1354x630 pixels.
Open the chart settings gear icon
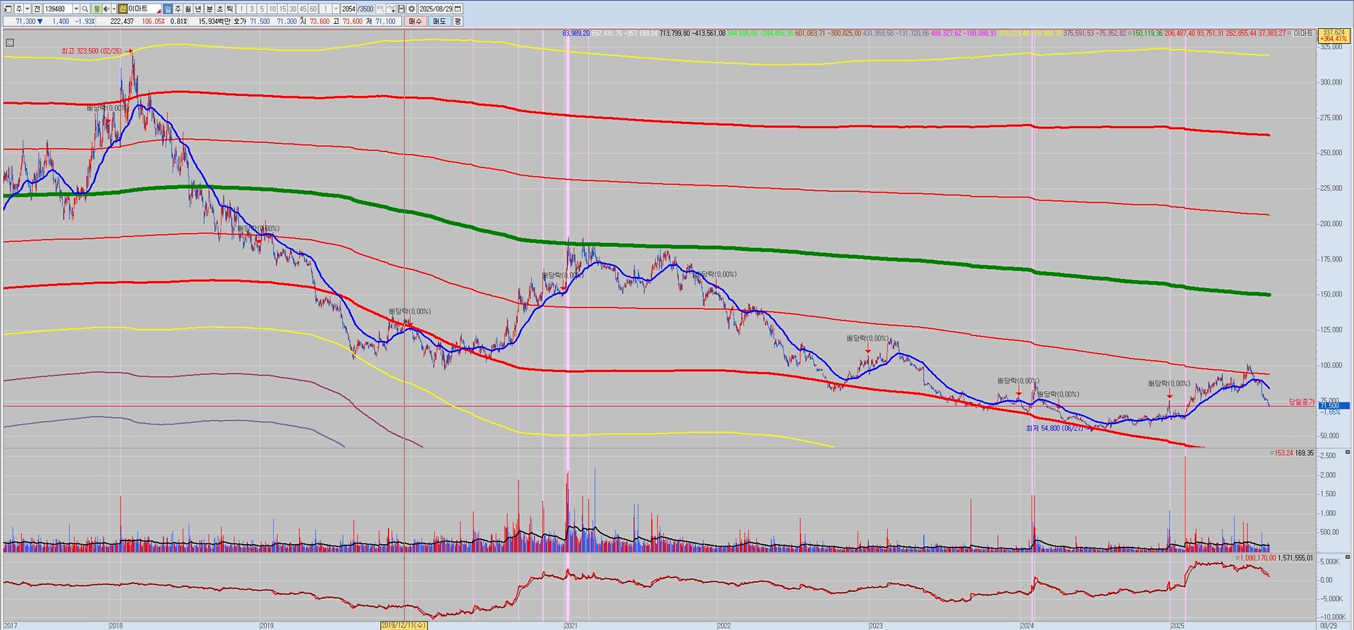pyautogui.click(x=411, y=9)
